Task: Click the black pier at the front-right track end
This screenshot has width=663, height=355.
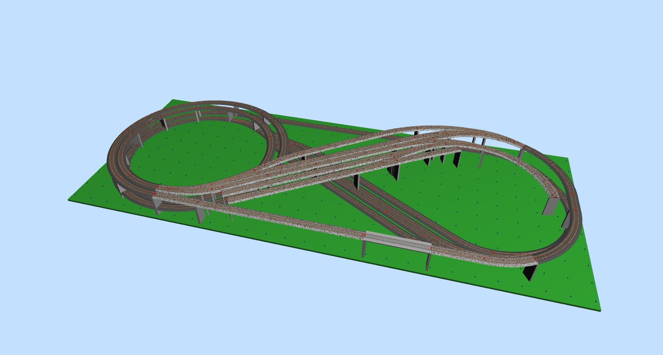Action: tap(529, 272)
